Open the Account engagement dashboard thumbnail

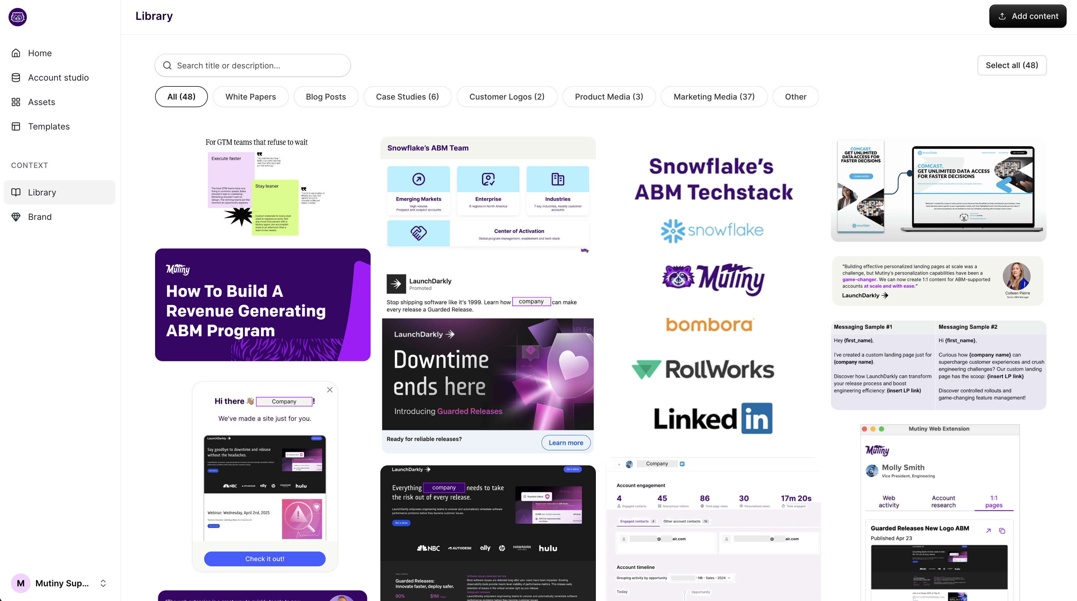pyautogui.click(x=713, y=529)
